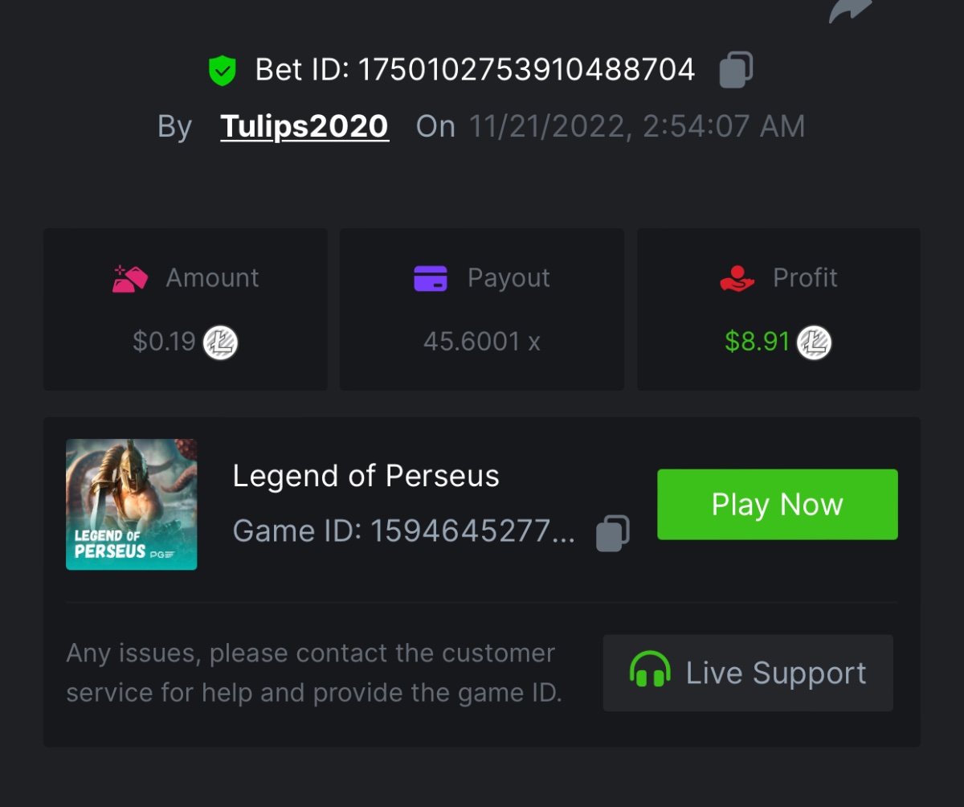Click the green headphones support icon
This screenshot has width=964, height=807.
coord(650,673)
